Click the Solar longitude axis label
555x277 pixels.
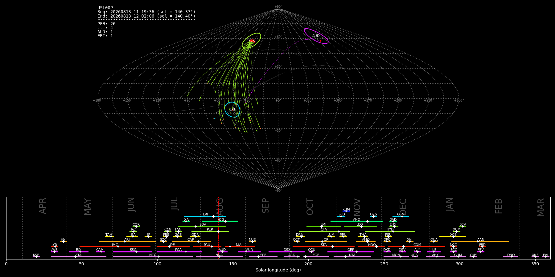[278, 270]
